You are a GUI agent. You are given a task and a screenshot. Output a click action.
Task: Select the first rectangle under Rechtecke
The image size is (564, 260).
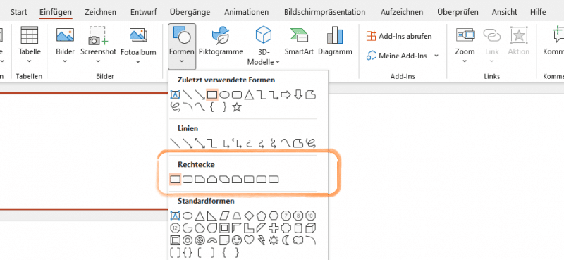[175, 179]
